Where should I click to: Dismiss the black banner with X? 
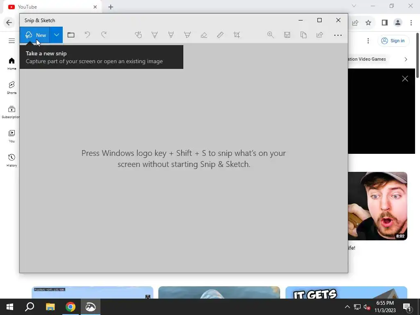405,78
